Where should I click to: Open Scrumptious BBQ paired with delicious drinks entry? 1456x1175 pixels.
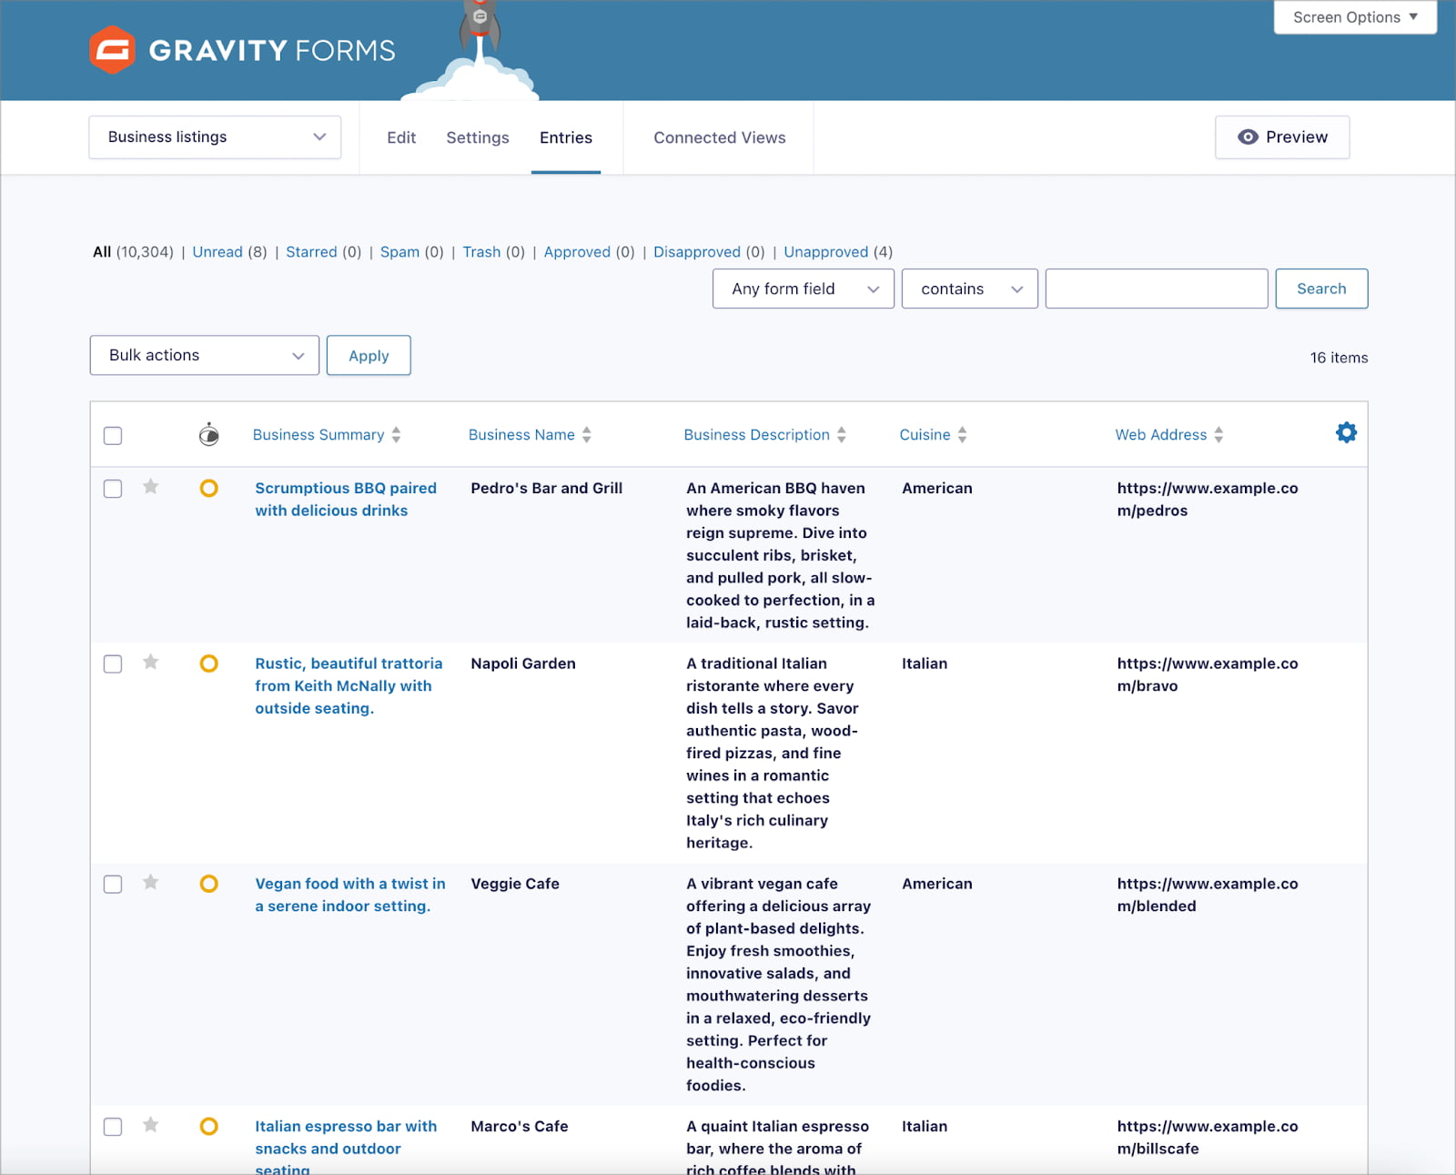pos(346,499)
